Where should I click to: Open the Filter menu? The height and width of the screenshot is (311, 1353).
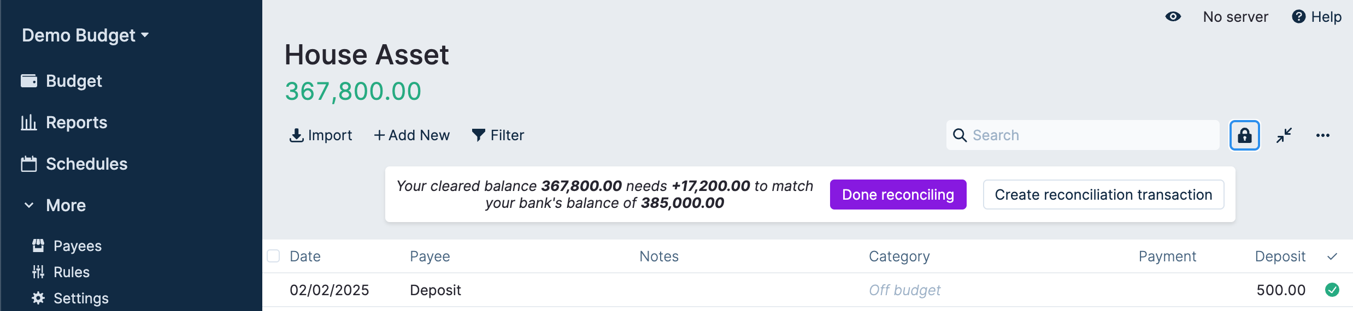tap(498, 135)
